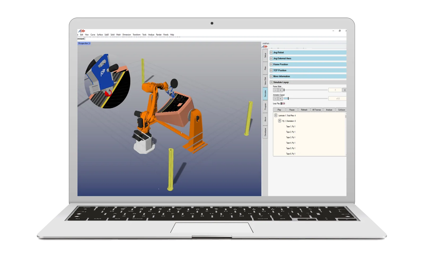The height and width of the screenshot is (253, 424).
Task: Click the All Frames button
Action: coord(316,110)
